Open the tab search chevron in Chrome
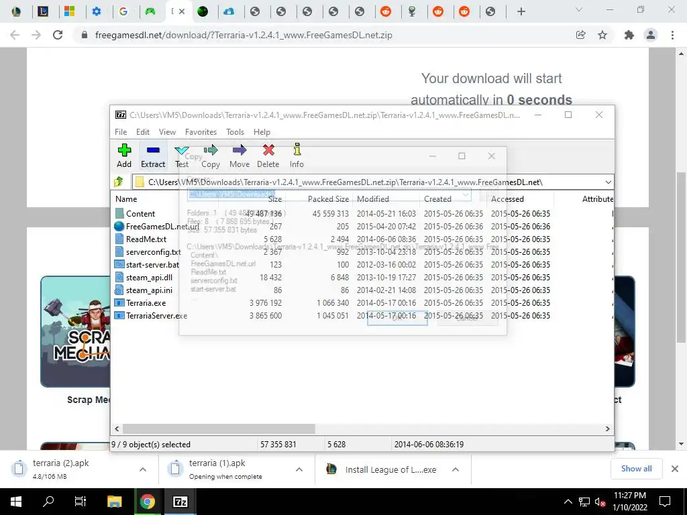The width and height of the screenshot is (687, 515). tap(579, 9)
